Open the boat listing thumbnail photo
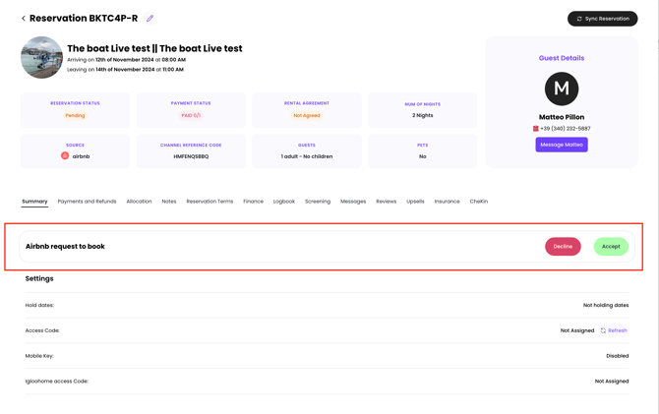 [x=42, y=58]
